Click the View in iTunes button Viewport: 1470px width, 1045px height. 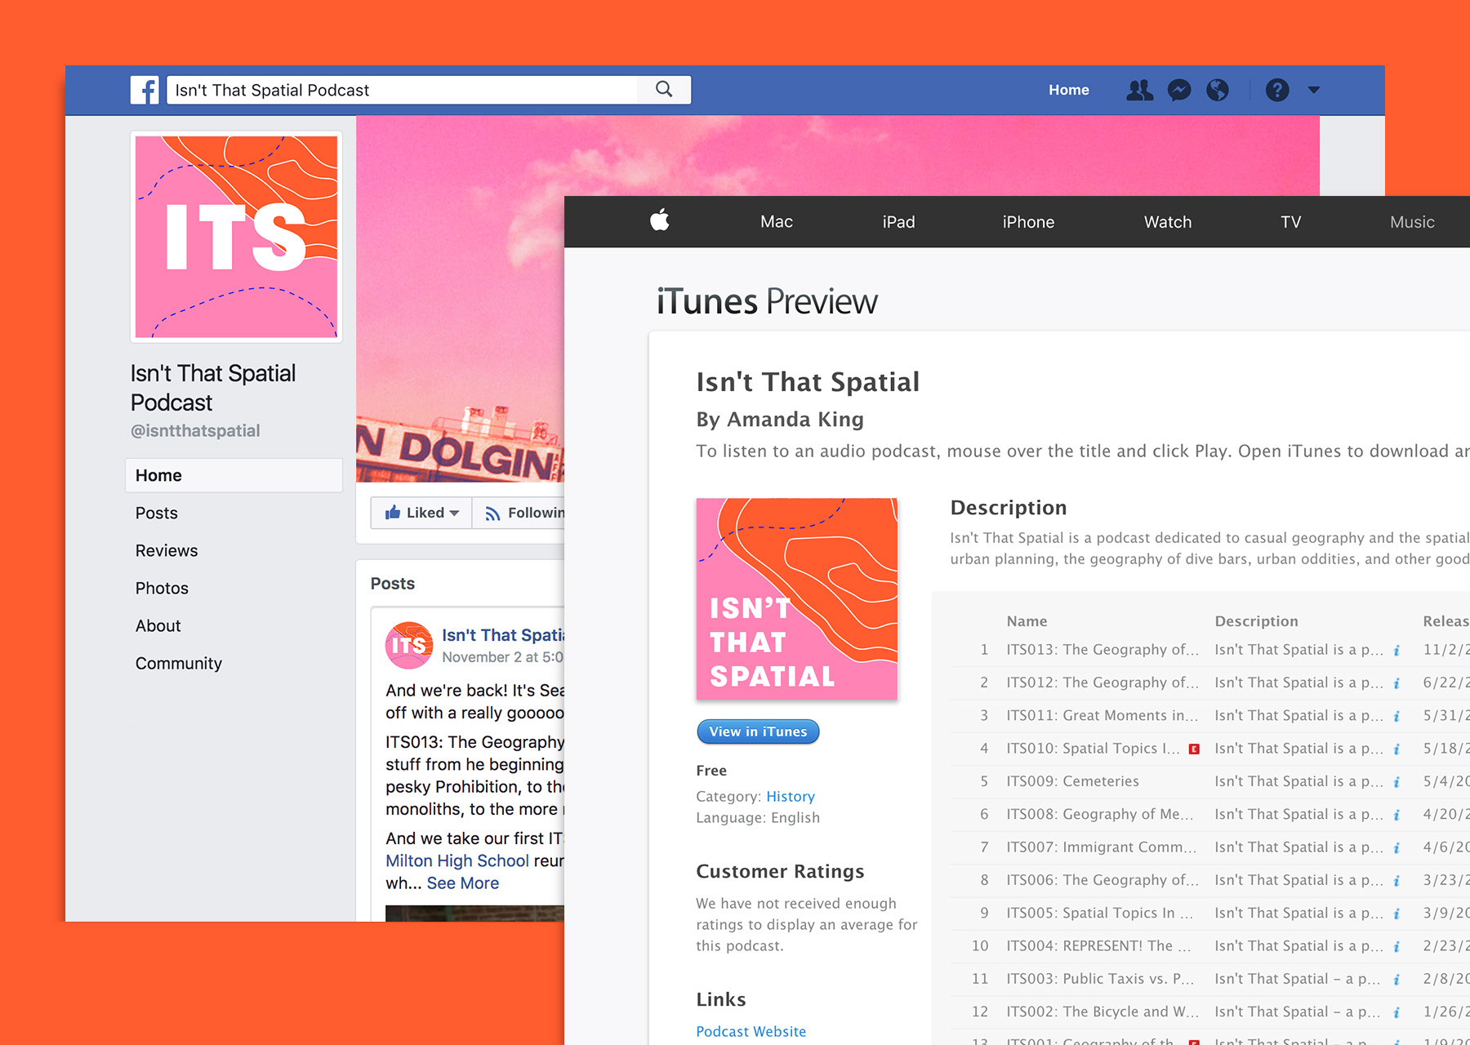[758, 731]
